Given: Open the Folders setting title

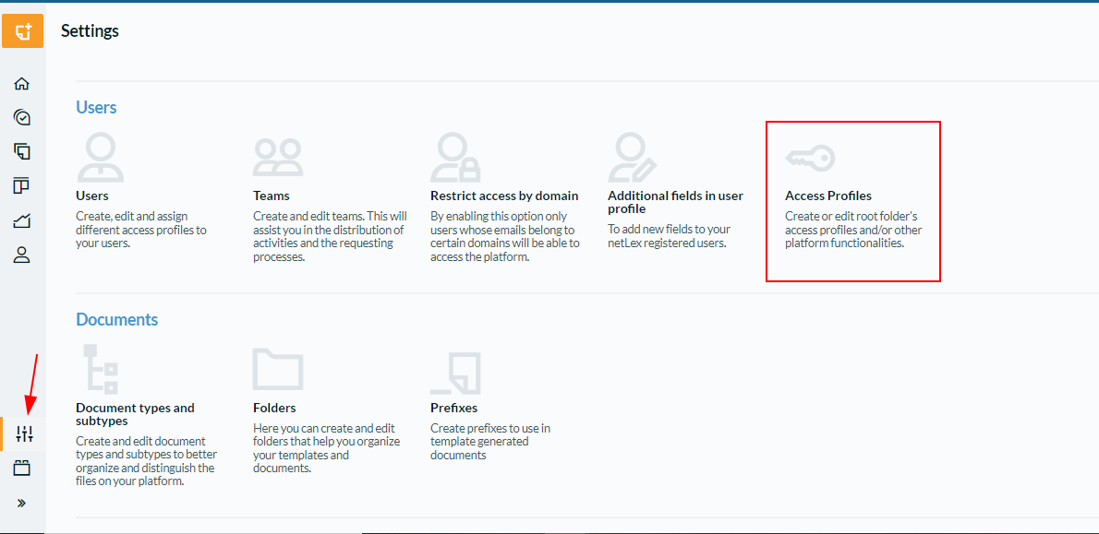Looking at the screenshot, I should [275, 408].
